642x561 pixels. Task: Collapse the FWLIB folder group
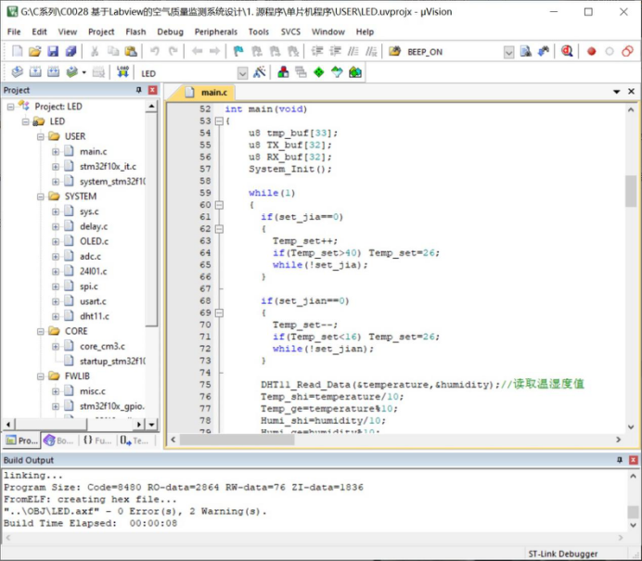[41, 376]
